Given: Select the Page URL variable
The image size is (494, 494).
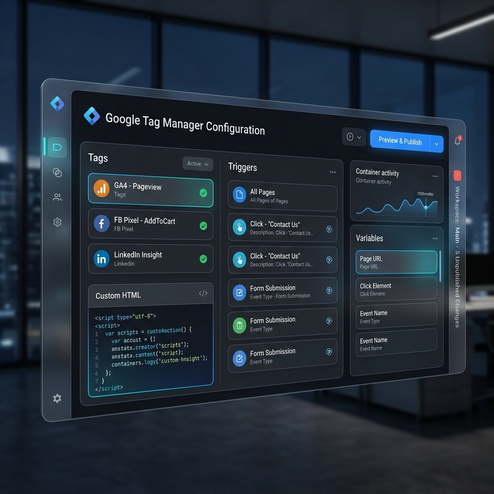Looking at the screenshot, I should [397, 262].
